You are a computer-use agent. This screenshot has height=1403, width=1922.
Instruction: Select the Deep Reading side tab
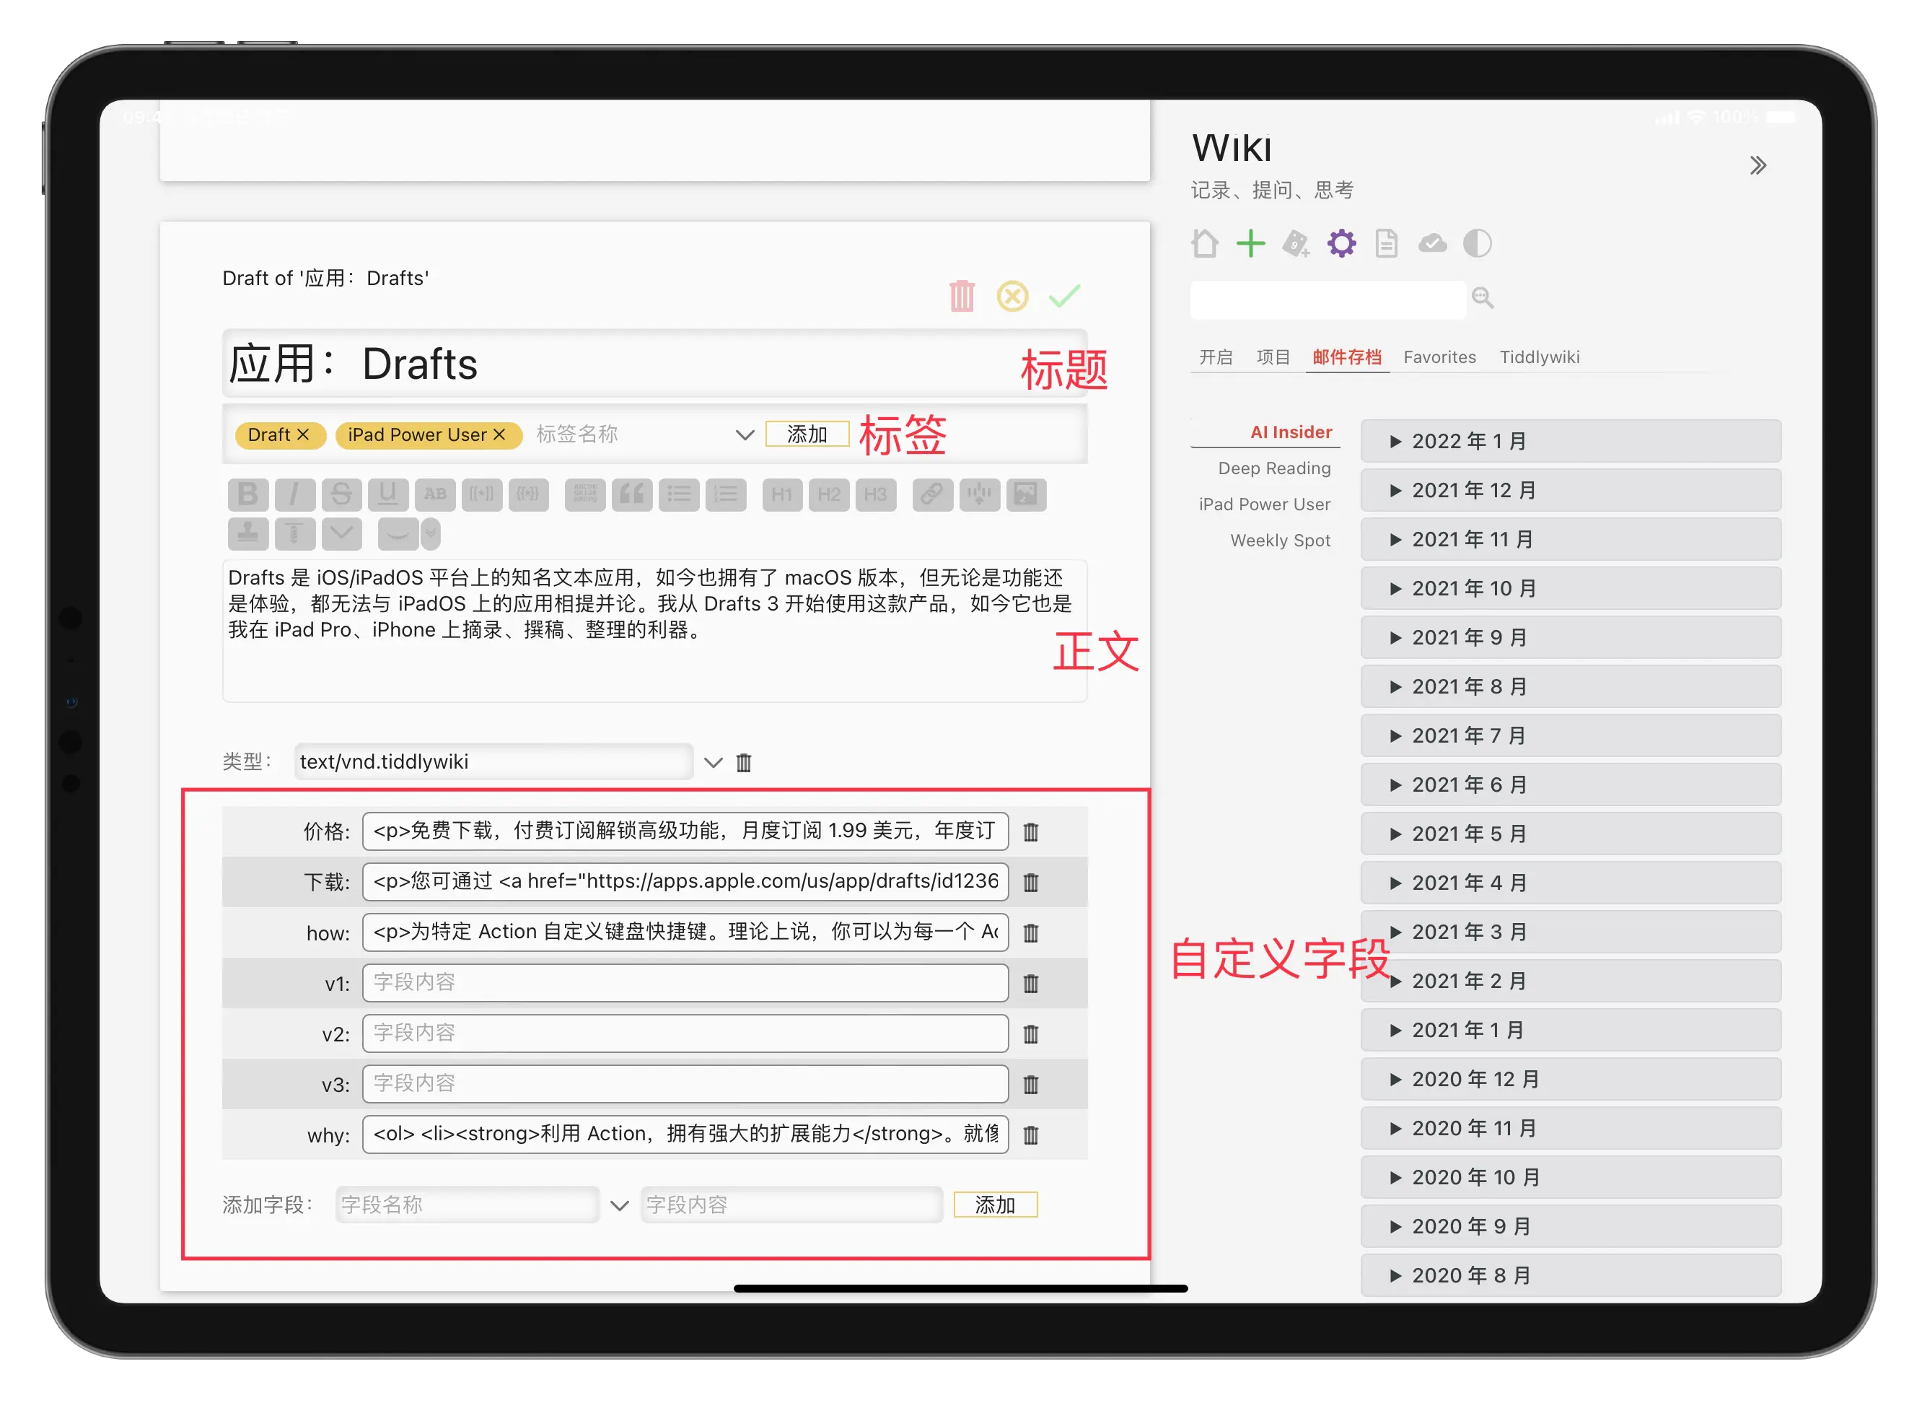[1273, 468]
